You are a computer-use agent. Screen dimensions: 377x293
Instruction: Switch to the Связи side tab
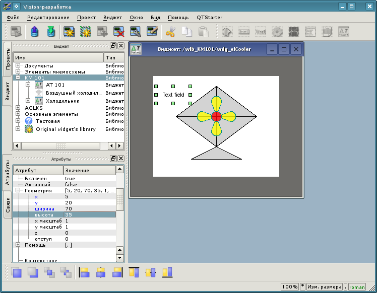7,205
